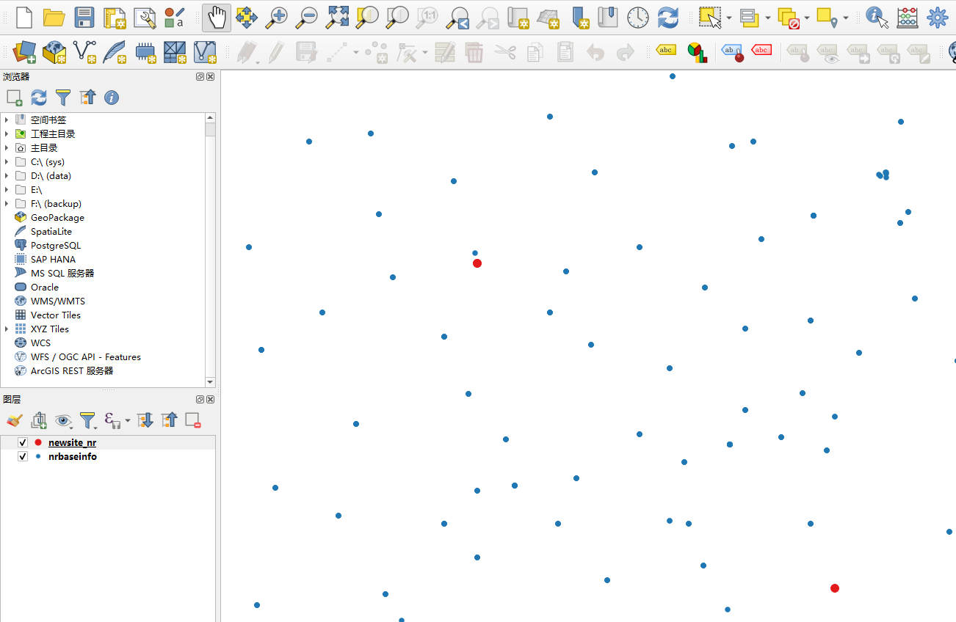Open the layer styling panel brush icon

click(14, 420)
